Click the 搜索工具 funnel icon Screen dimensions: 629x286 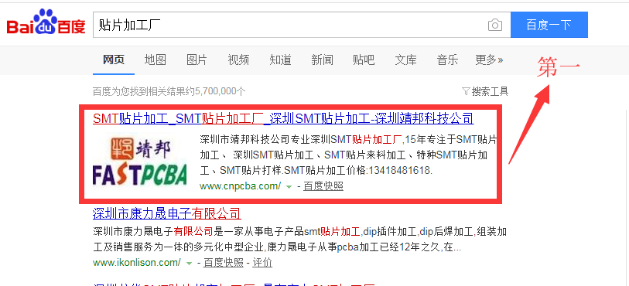[x=466, y=91]
